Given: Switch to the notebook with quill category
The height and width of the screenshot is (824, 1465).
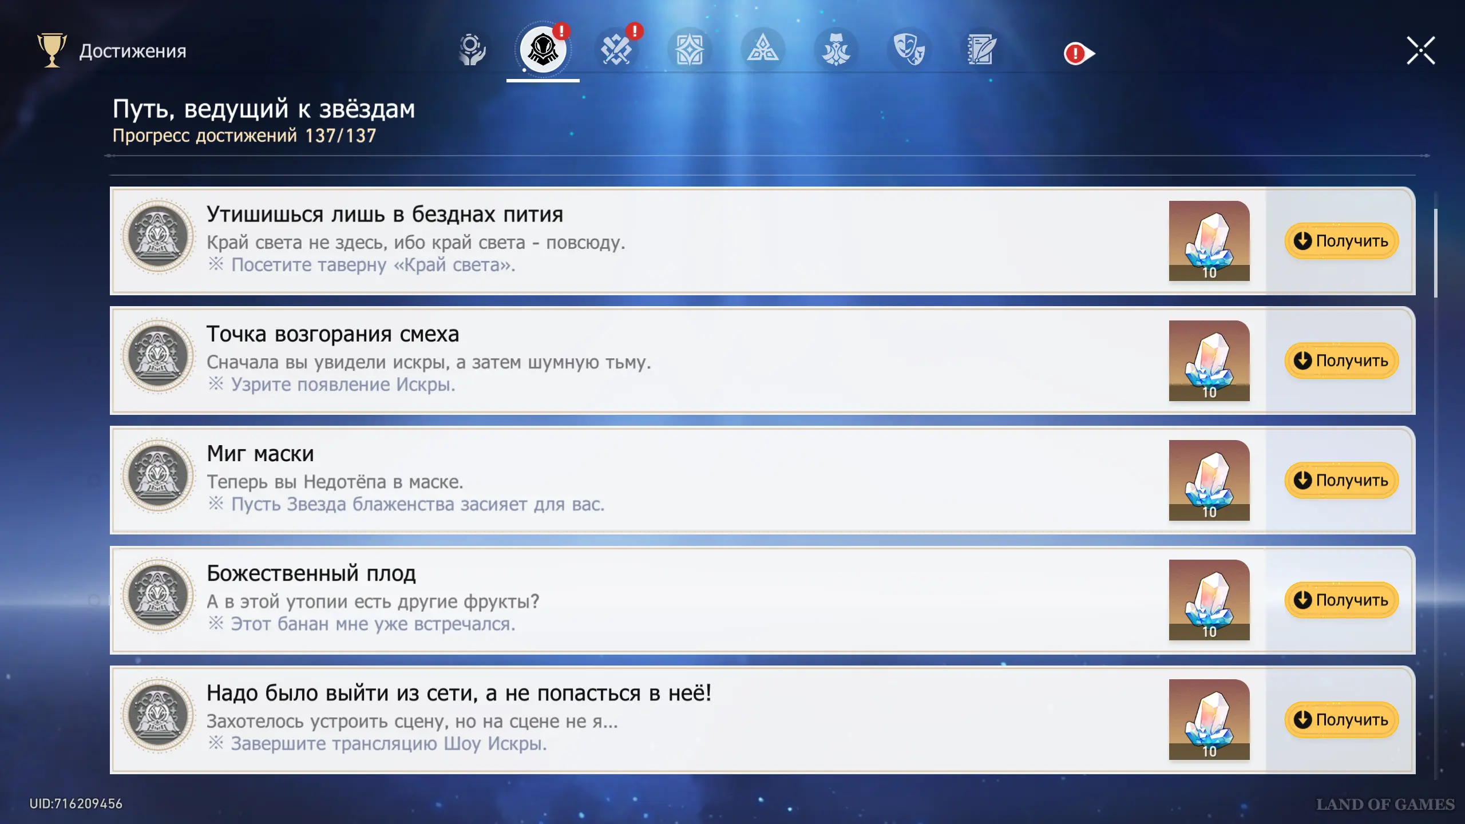Looking at the screenshot, I should [x=982, y=50].
